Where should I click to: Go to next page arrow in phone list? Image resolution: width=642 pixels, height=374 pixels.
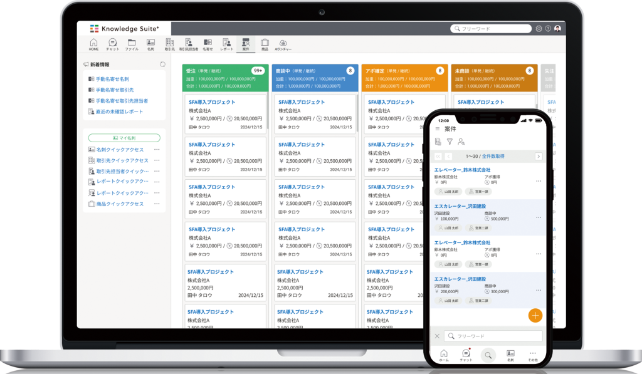pyautogui.click(x=539, y=157)
